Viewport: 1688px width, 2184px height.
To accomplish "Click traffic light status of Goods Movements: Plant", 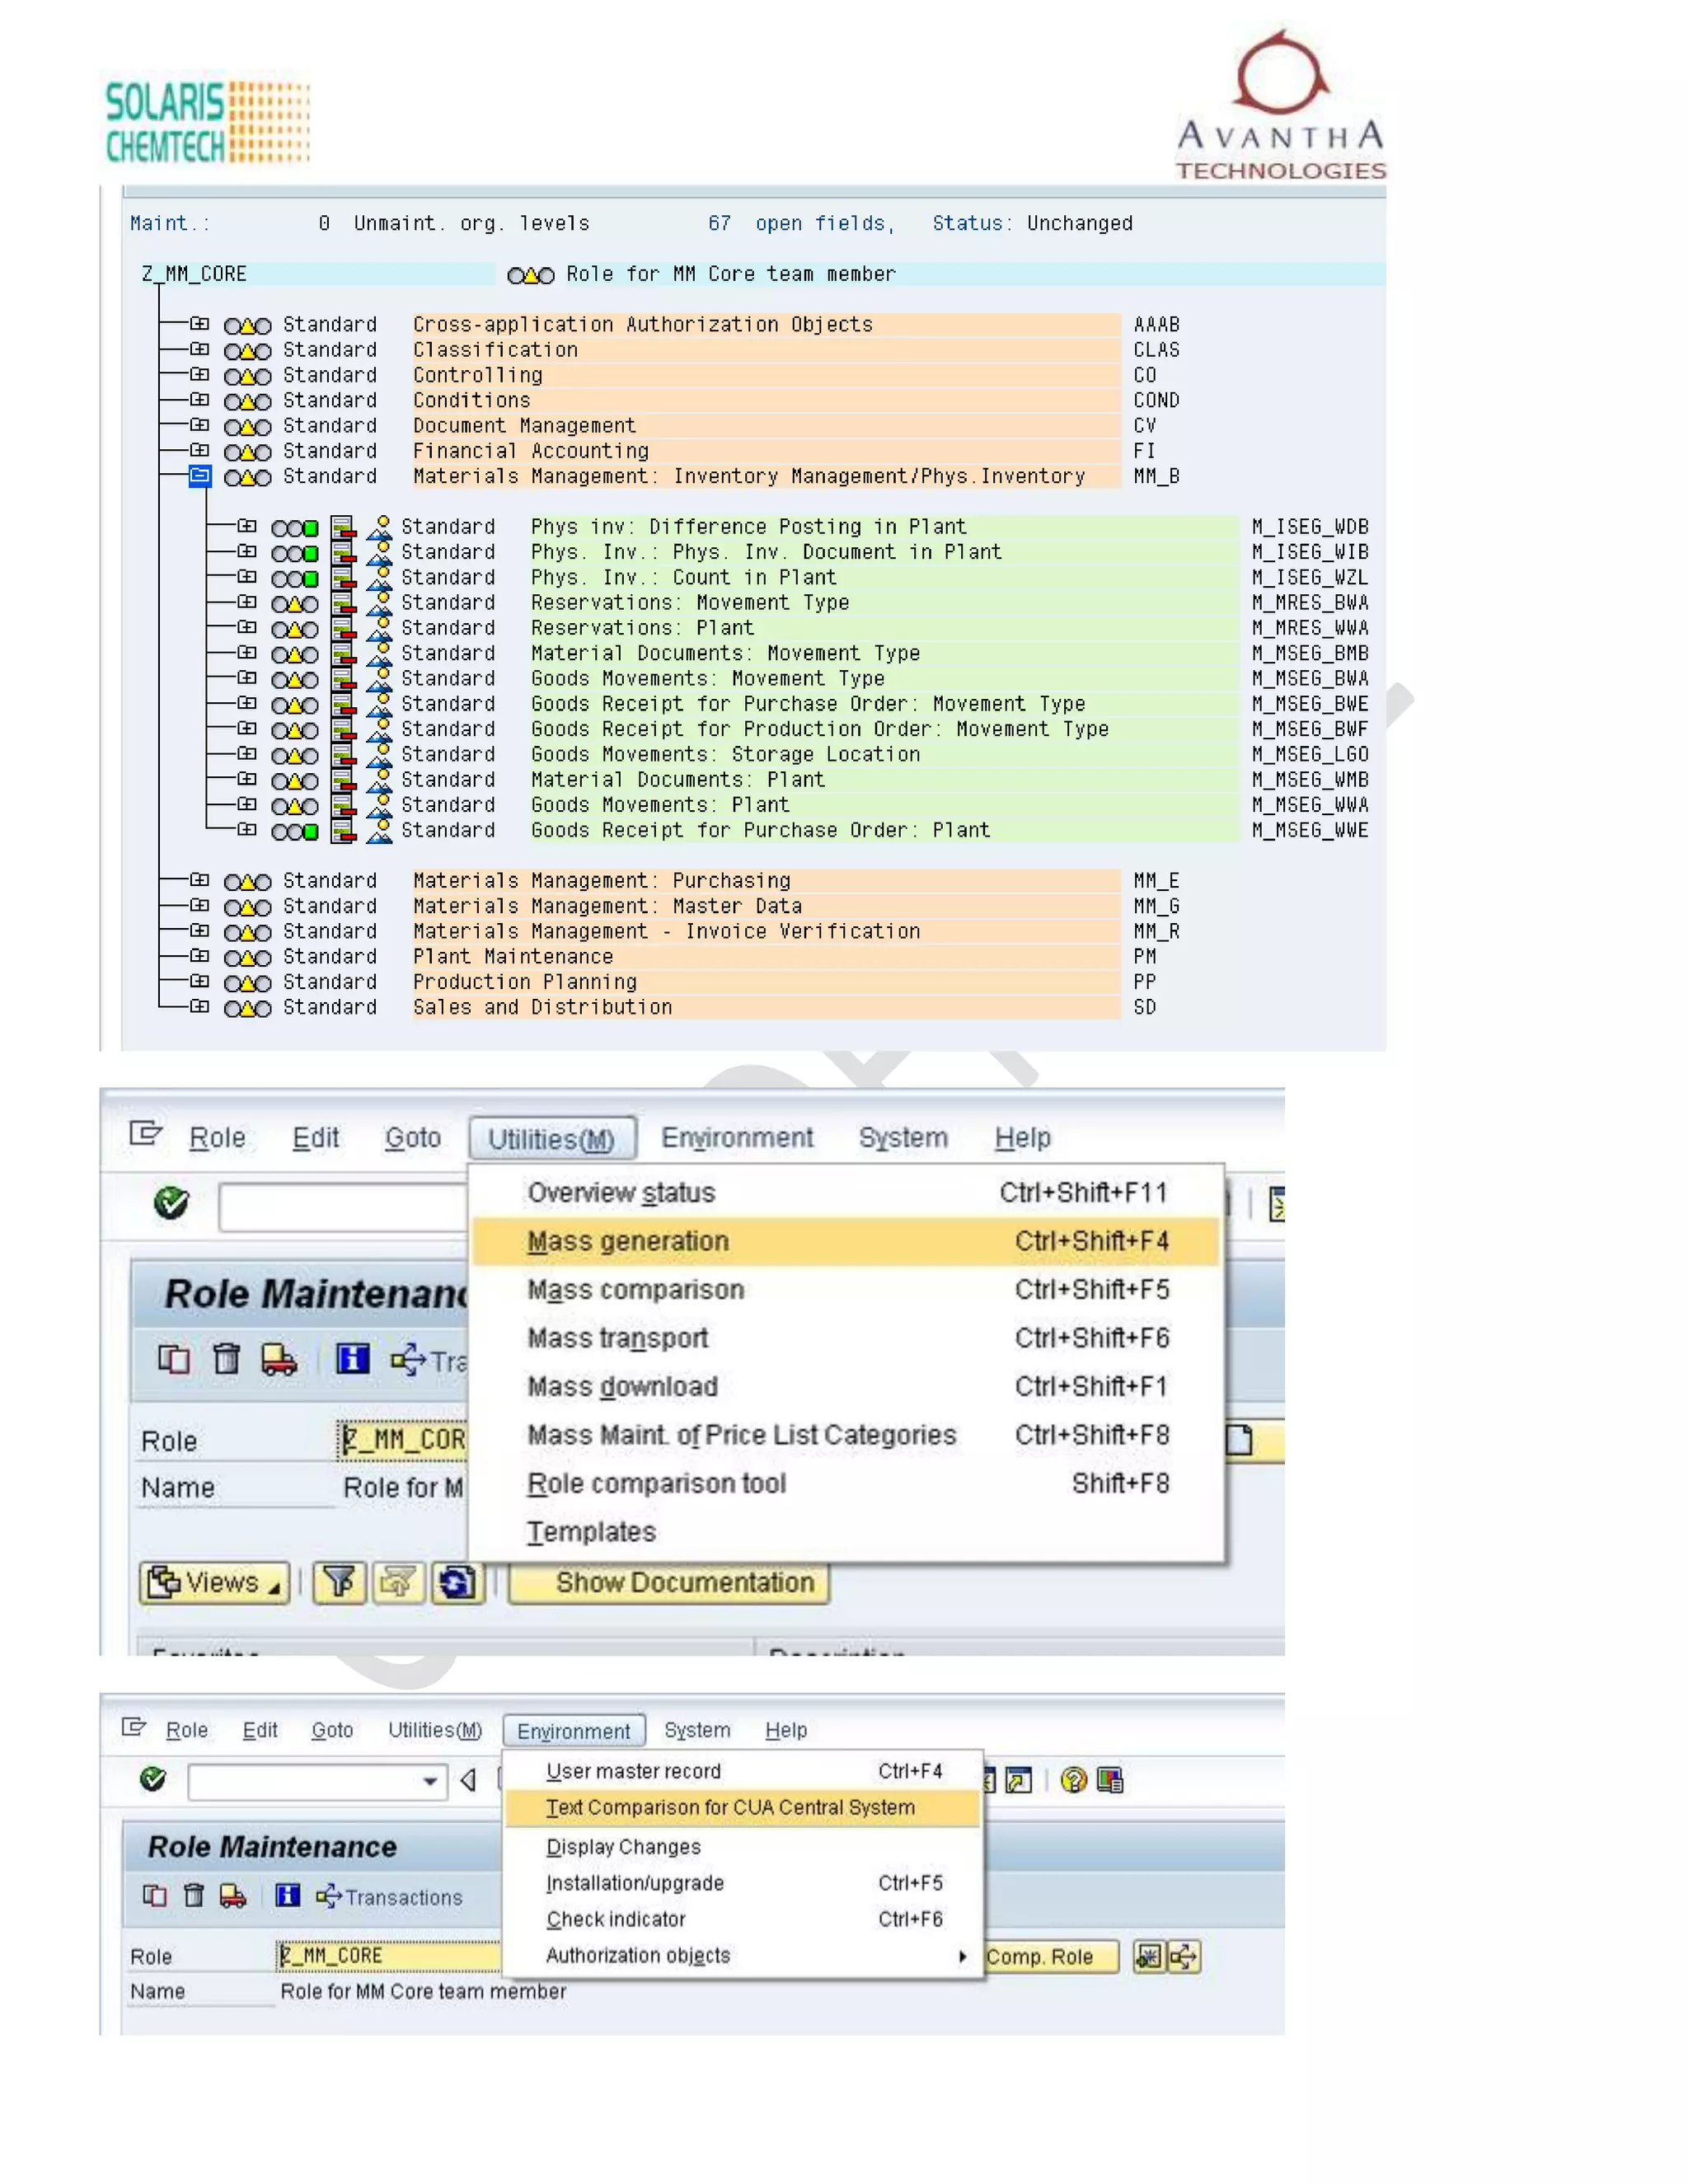I will (x=295, y=806).
